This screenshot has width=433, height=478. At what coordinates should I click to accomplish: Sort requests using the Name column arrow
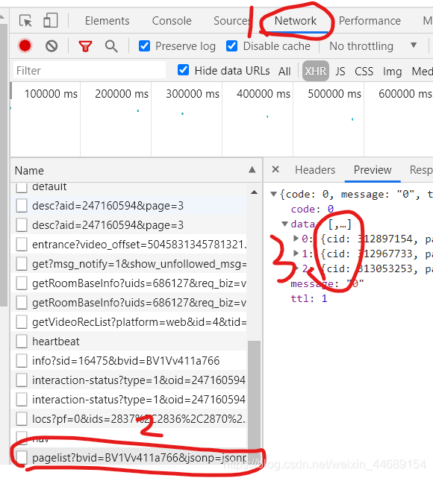(252, 170)
